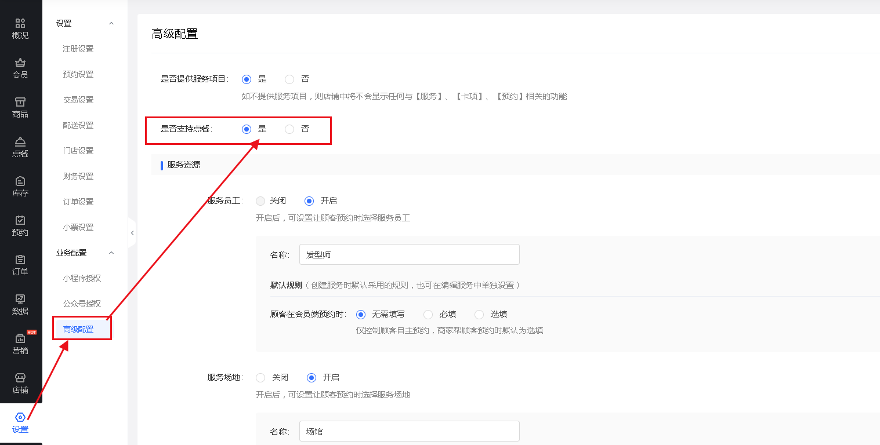Select 是 for 是否提供服务项目

coord(247,79)
